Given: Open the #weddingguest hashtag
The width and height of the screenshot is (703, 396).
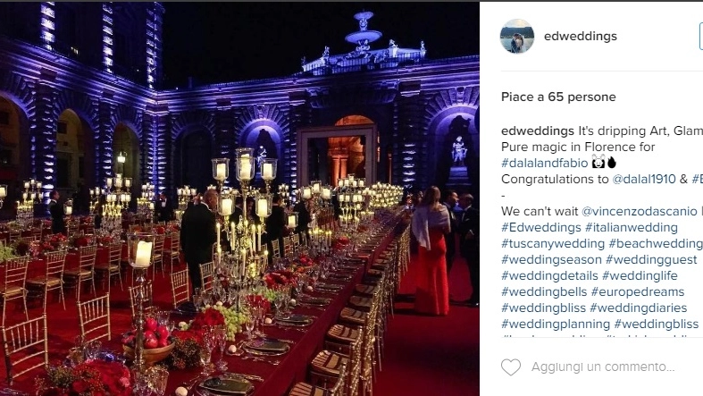Looking at the screenshot, I should coord(651,259).
